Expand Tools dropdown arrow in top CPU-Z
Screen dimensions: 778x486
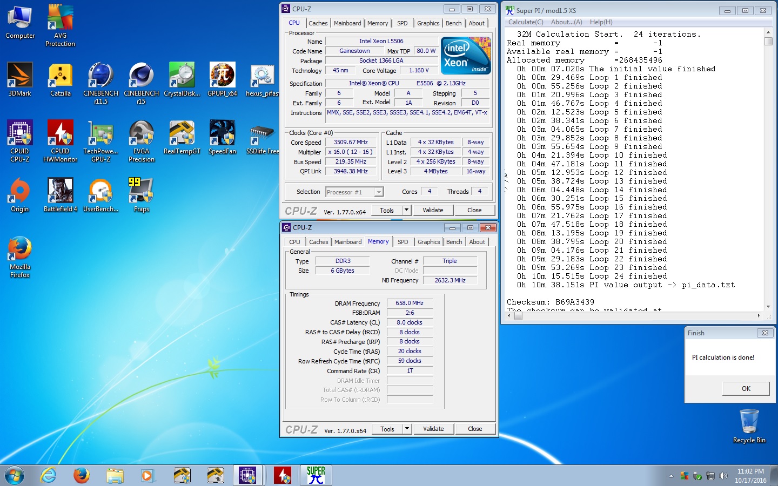click(x=407, y=210)
